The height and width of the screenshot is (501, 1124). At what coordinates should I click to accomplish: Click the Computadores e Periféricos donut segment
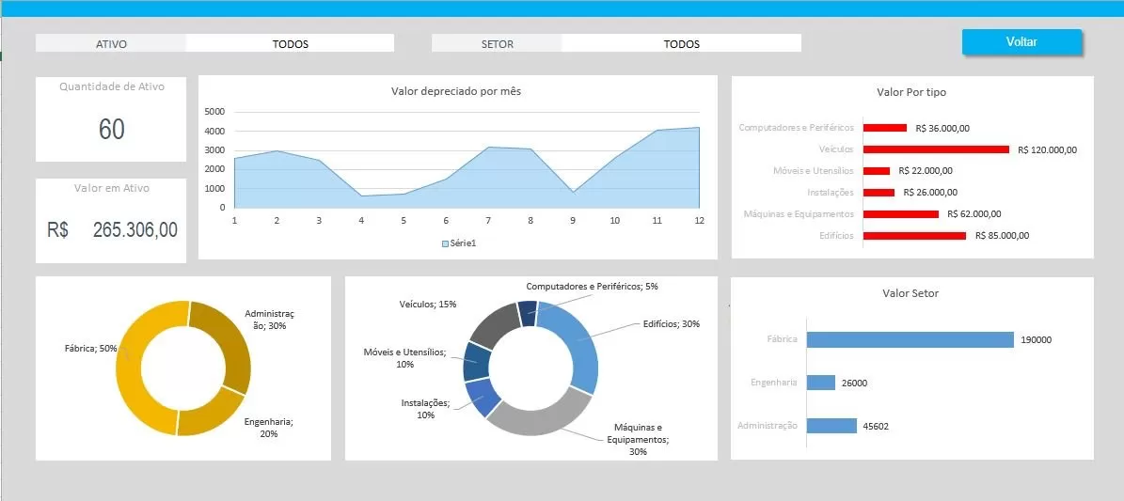529,313
